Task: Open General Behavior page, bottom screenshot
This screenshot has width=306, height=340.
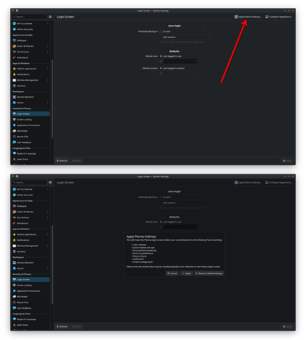Action: (31, 262)
